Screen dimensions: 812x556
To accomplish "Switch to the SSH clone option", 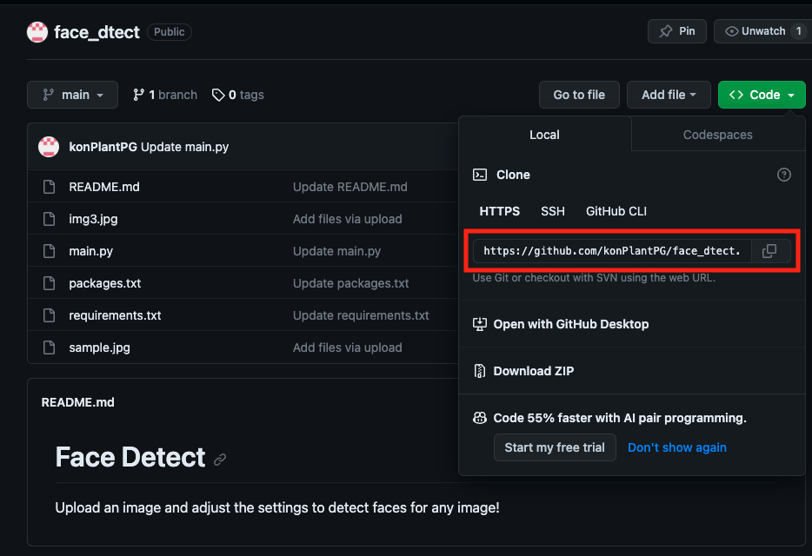I will click(553, 211).
